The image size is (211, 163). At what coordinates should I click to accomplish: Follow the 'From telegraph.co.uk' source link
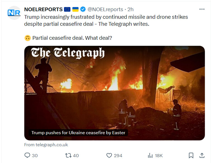pyautogui.click(x=46, y=145)
